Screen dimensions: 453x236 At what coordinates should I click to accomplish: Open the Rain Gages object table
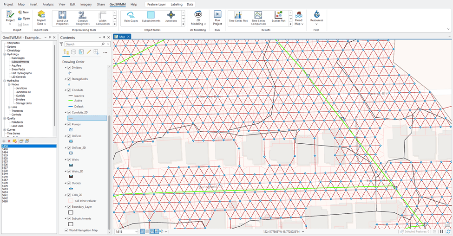pos(130,17)
